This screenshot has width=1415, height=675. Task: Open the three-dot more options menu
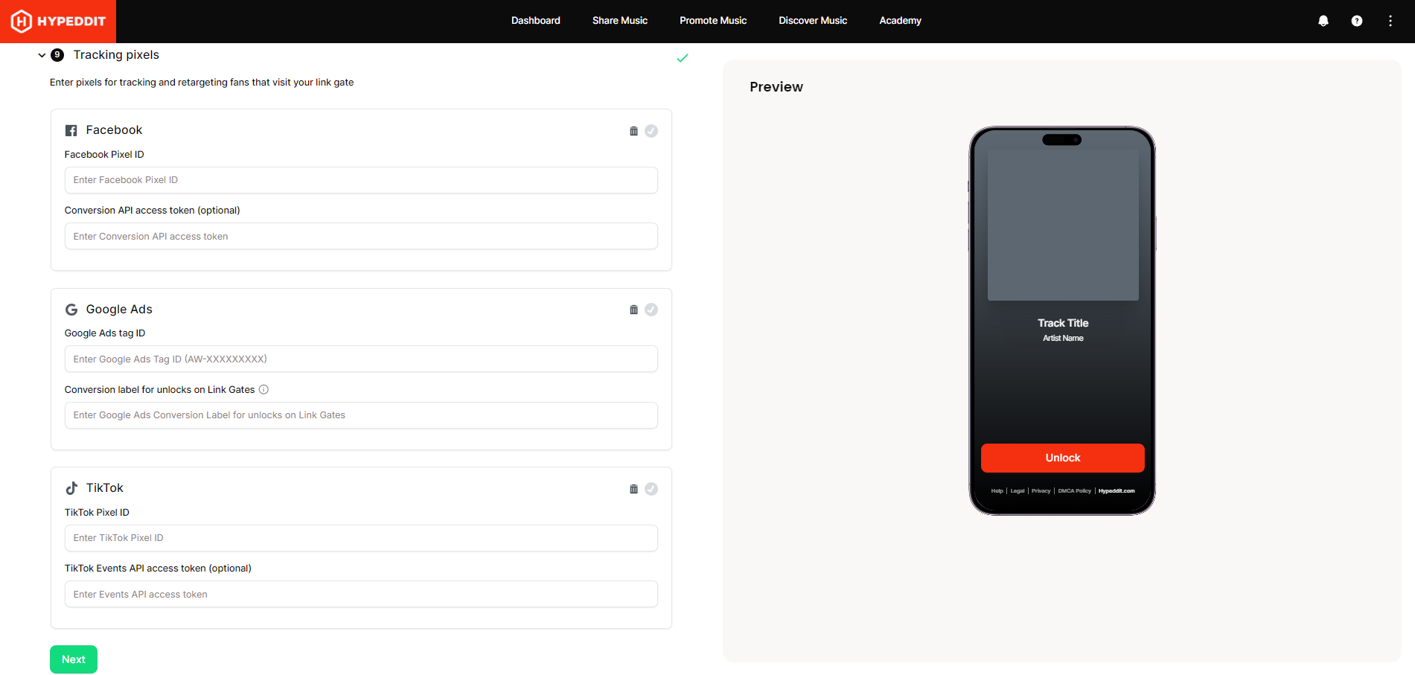pos(1390,21)
